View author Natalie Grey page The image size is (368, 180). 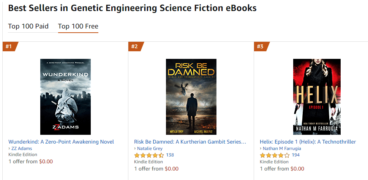coord(150,148)
